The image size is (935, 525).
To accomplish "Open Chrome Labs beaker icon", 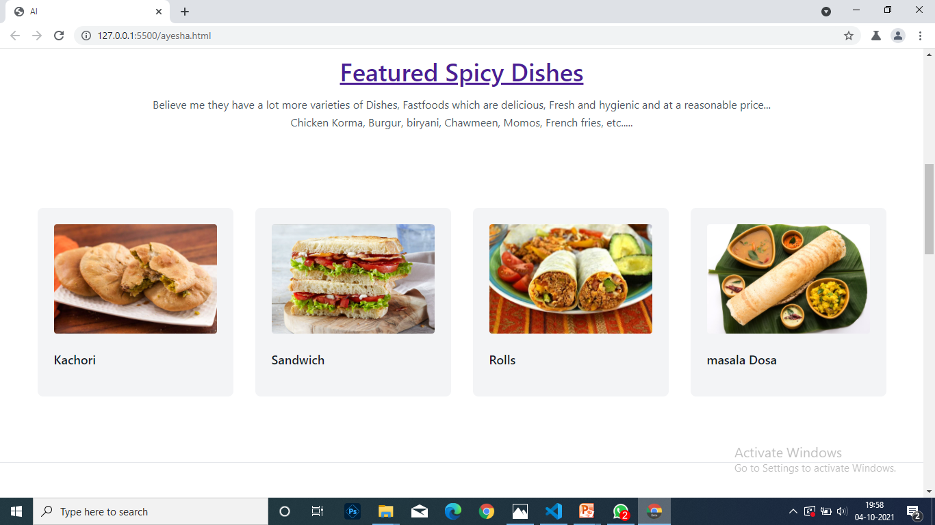I will tap(875, 36).
